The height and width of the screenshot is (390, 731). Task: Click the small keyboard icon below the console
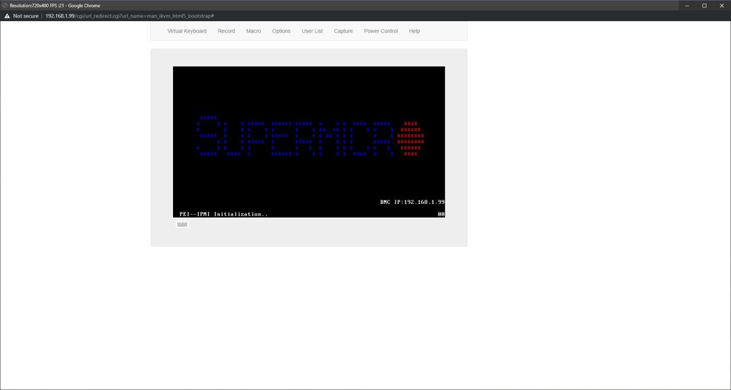click(x=182, y=224)
